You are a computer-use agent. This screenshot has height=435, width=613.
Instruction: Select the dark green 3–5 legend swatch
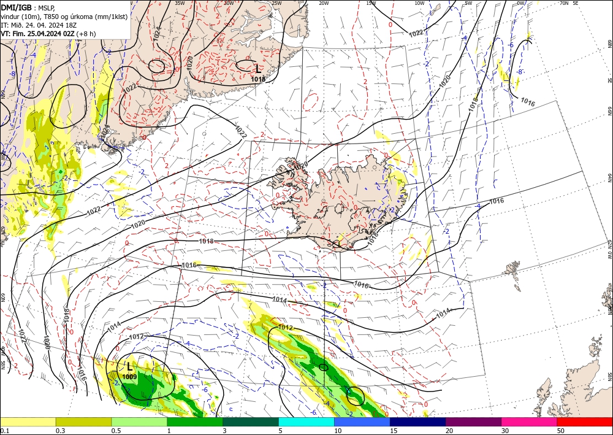(251, 422)
